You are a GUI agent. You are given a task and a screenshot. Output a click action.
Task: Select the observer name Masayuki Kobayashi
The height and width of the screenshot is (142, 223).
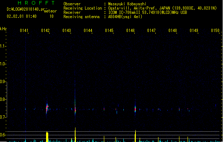point(127,4)
